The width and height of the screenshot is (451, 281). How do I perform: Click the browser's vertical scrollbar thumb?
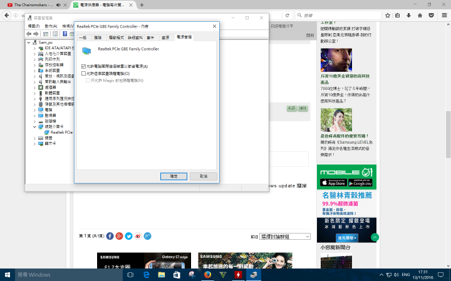click(x=448, y=134)
